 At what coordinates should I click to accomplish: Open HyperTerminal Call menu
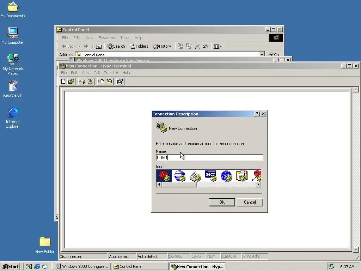tap(97, 73)
